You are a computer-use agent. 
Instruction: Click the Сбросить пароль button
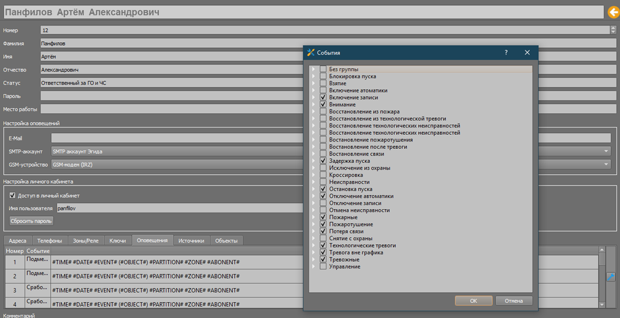pyautogui.click(x=31, y=221)
